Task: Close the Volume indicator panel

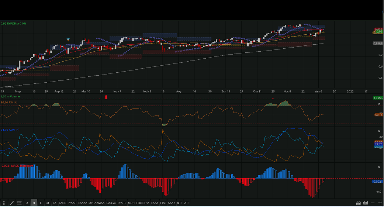Action: point(379,98)
